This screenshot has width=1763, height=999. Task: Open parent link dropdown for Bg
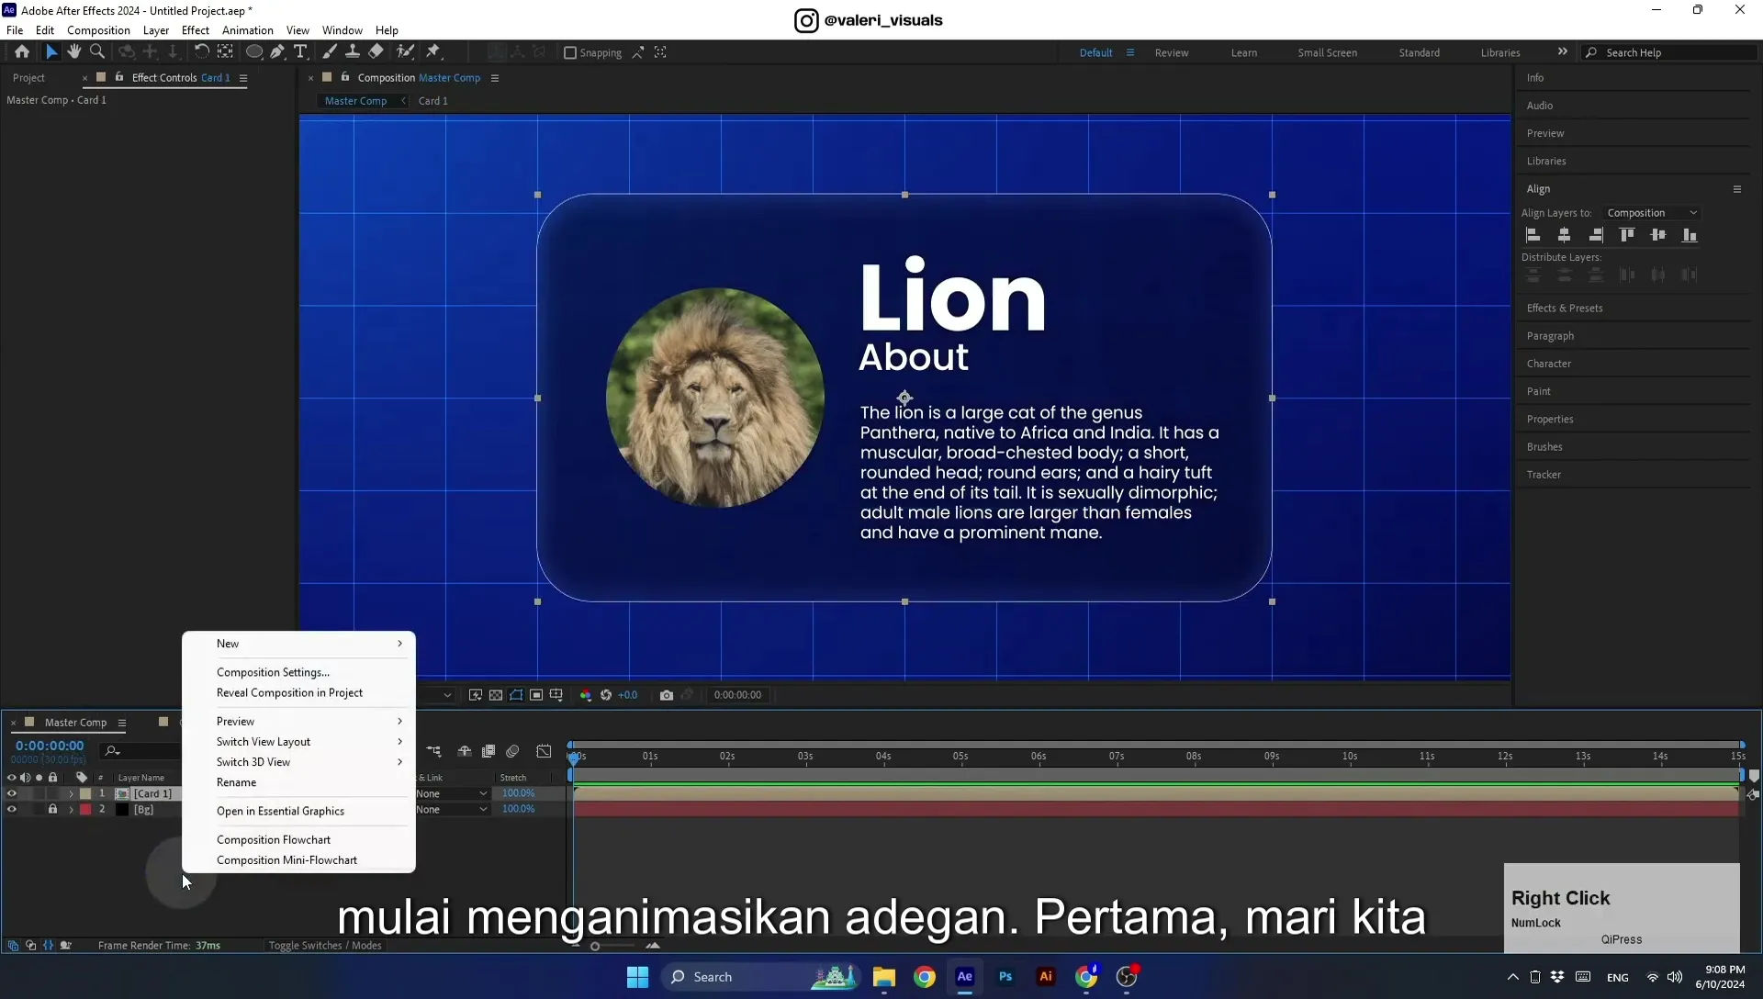(x=452, y=810)
